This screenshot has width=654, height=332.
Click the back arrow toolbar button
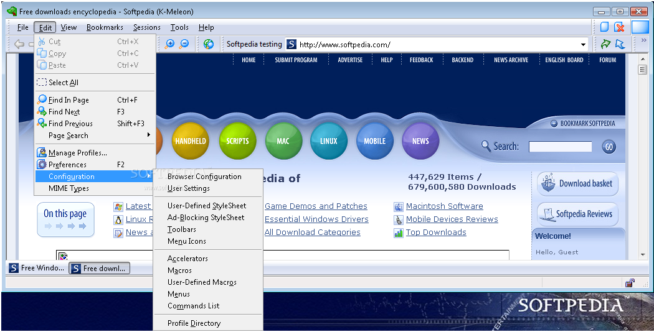(19, 44)
